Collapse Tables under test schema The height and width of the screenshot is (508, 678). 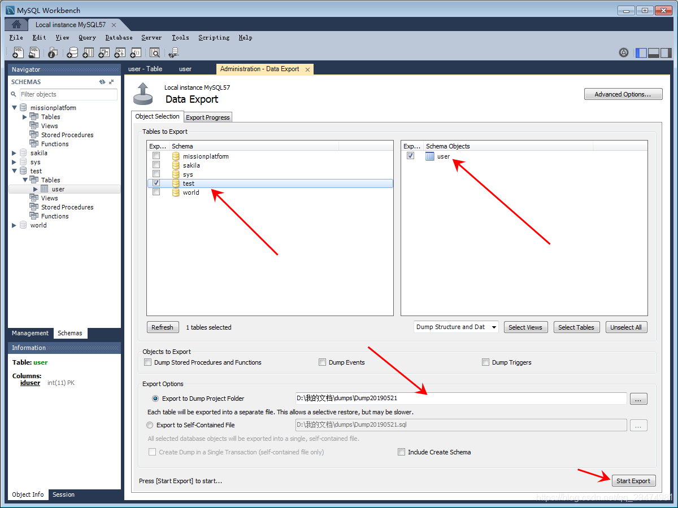point(25,180)
